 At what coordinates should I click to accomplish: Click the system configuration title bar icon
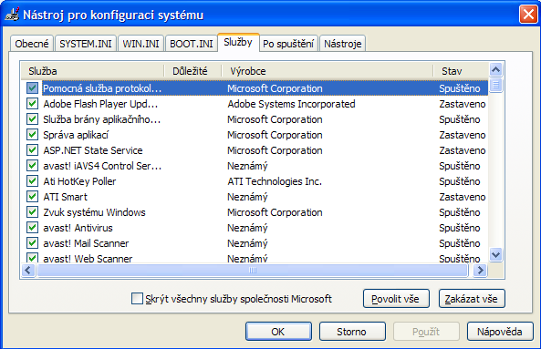click(12, 15)
